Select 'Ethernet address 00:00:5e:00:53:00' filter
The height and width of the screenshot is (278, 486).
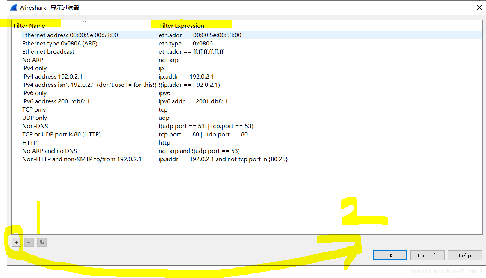pyautogui.click(x=70, y=35)
